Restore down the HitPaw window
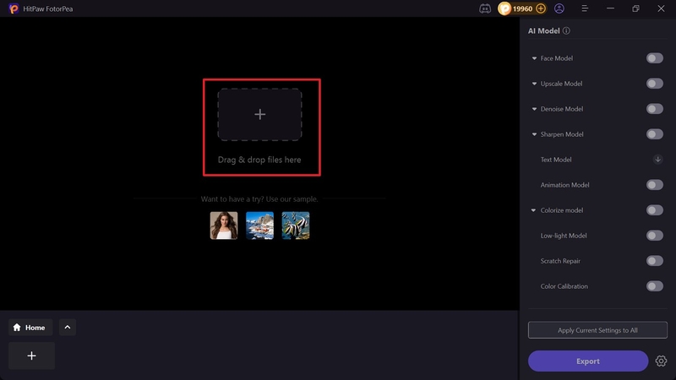The width and height of the screenshot is (676, 380). [x=635, y=8]
